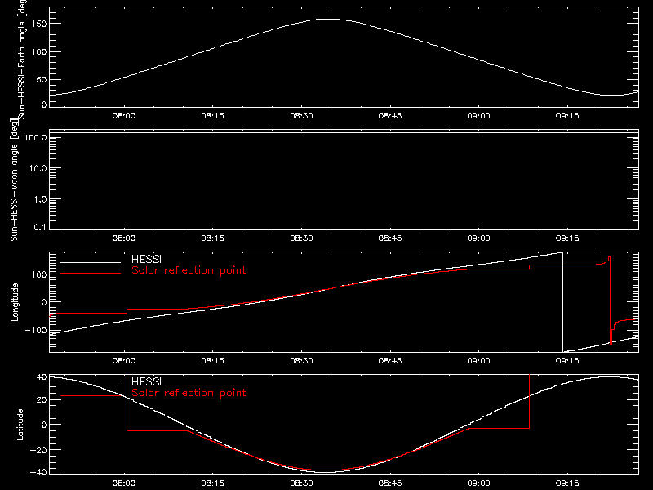653x490 pixels.
Task: Click the 100 tick label on Earth angle axis
Action: [x=38, y=51]
